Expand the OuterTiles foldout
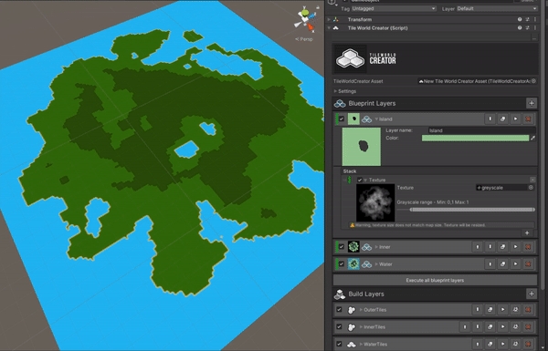Image resolution: width=548 pixels, height=351 pixels. point(361,309)
